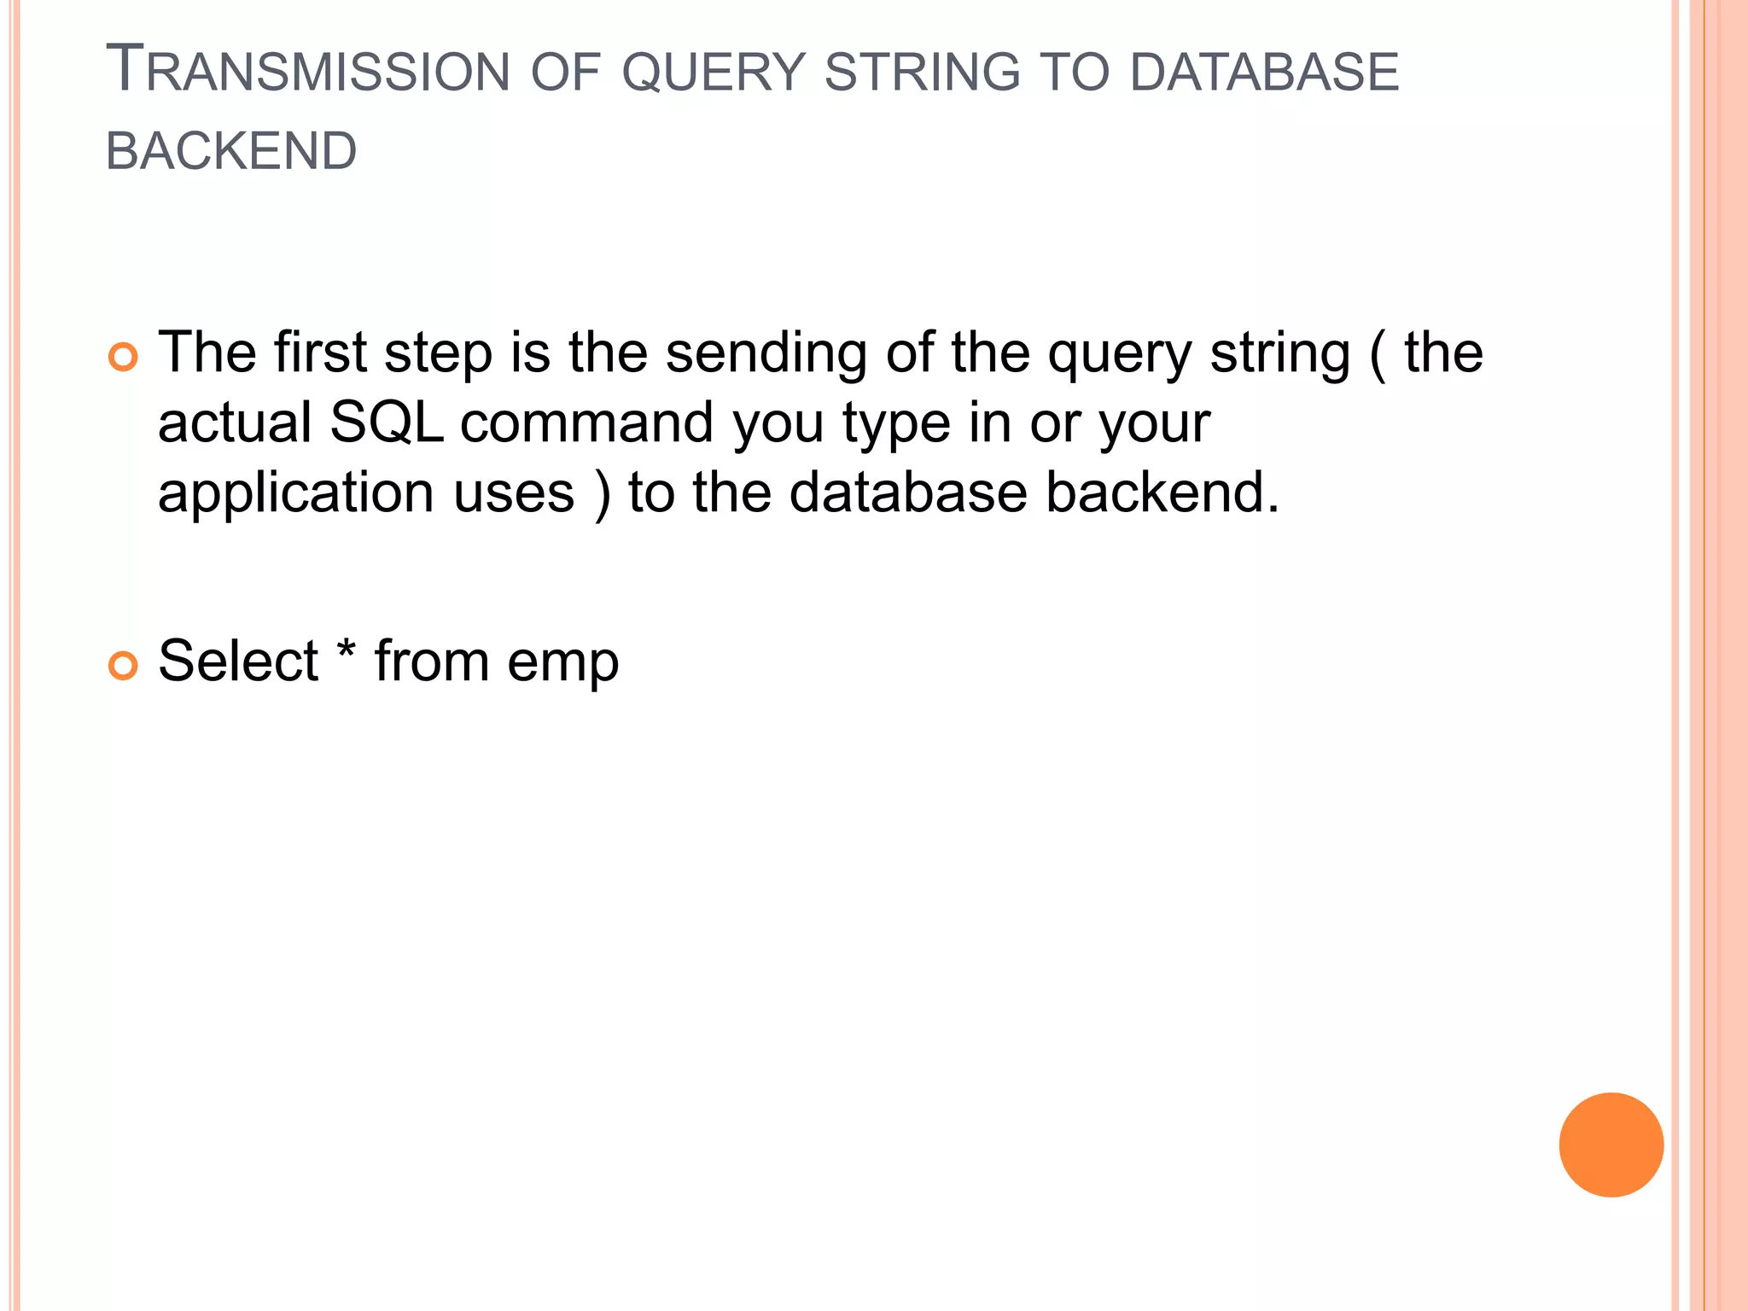Click the word "SQL" in the first bullet
This screenshot has height=1311, width=1748.
pos(386,422)
